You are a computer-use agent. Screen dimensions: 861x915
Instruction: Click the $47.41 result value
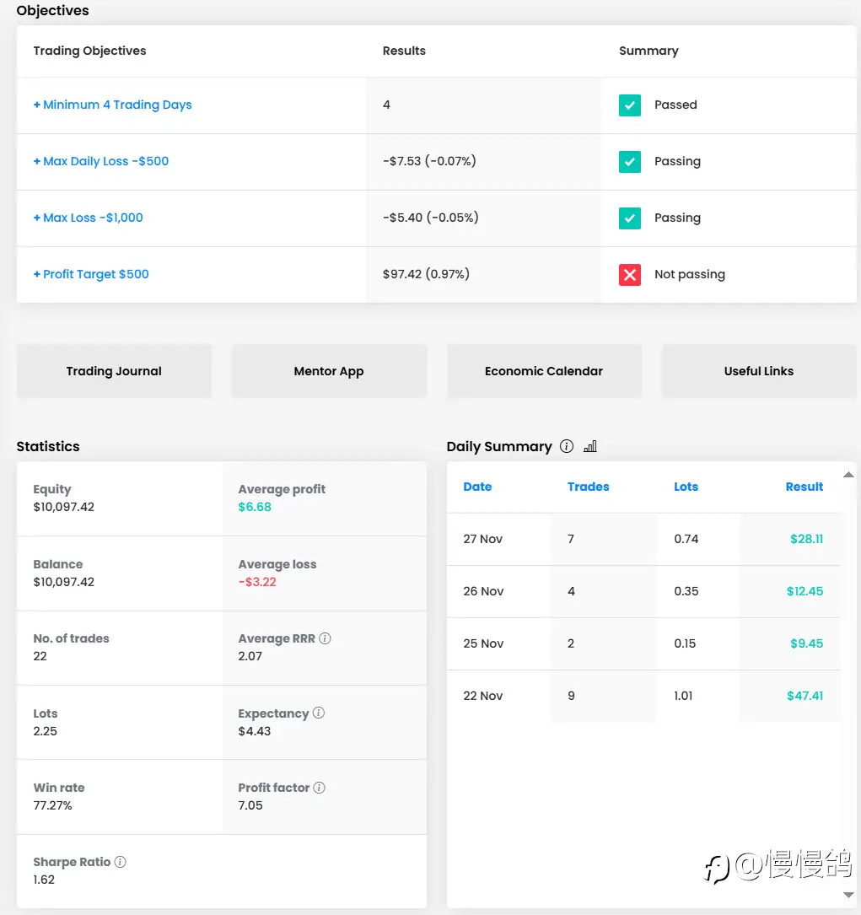pyautogui.click(x=805, y=697)
